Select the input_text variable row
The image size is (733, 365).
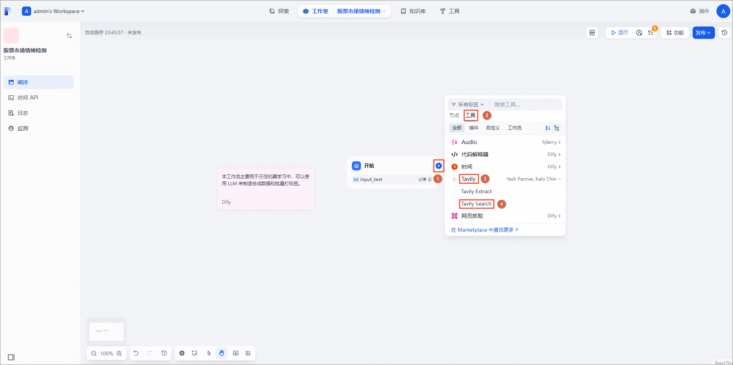point(393,179)
